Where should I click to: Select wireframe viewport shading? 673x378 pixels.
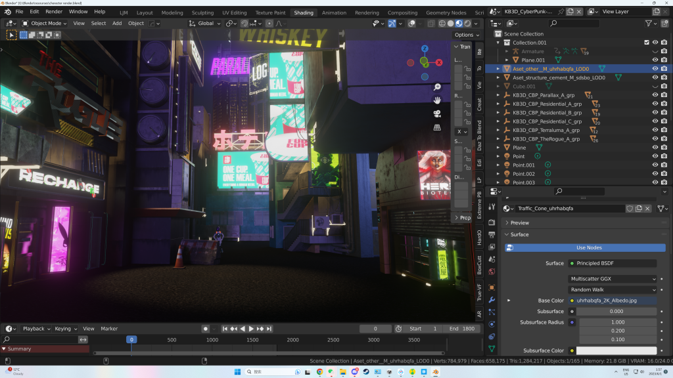442,24
